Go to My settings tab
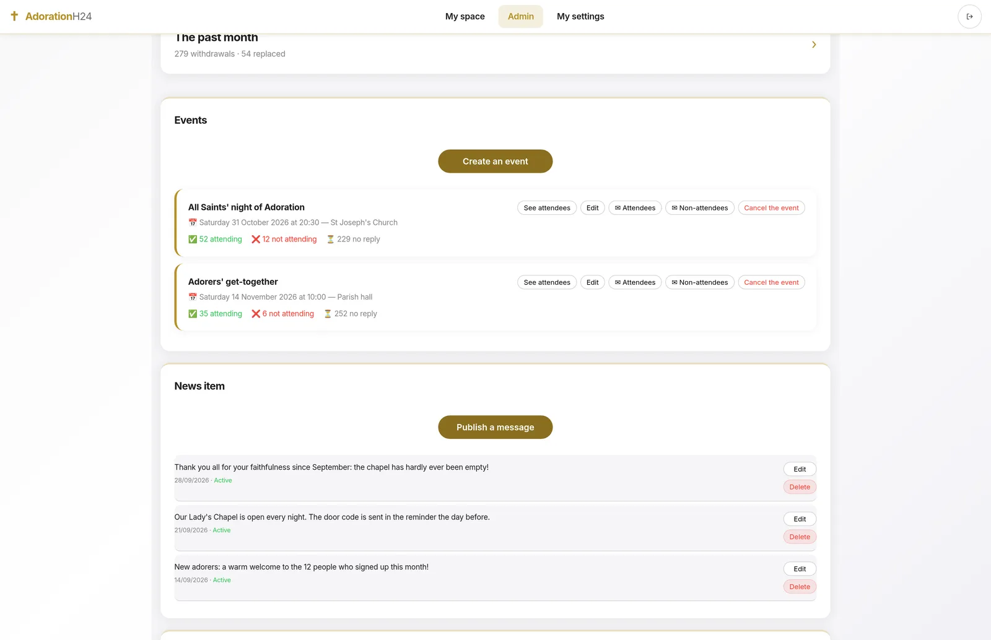The image size is (991, 640). [580, 17]
